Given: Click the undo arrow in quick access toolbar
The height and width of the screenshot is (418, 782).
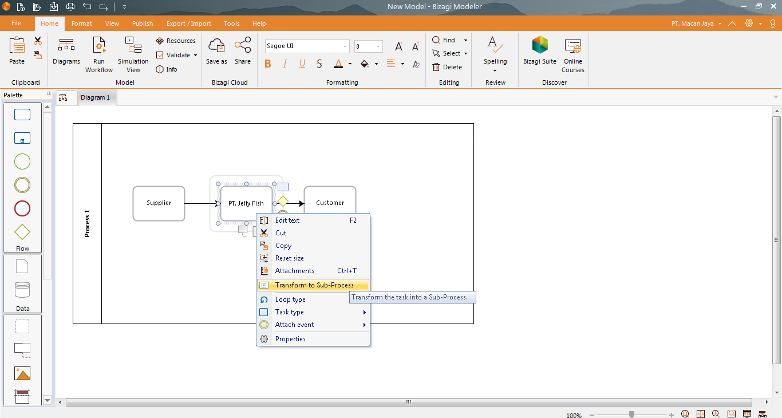Looking at the screenshot, I should tap(87, 7).
